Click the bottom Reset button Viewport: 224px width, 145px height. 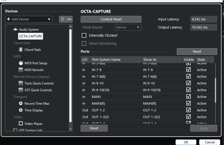[x=94, y=128]
